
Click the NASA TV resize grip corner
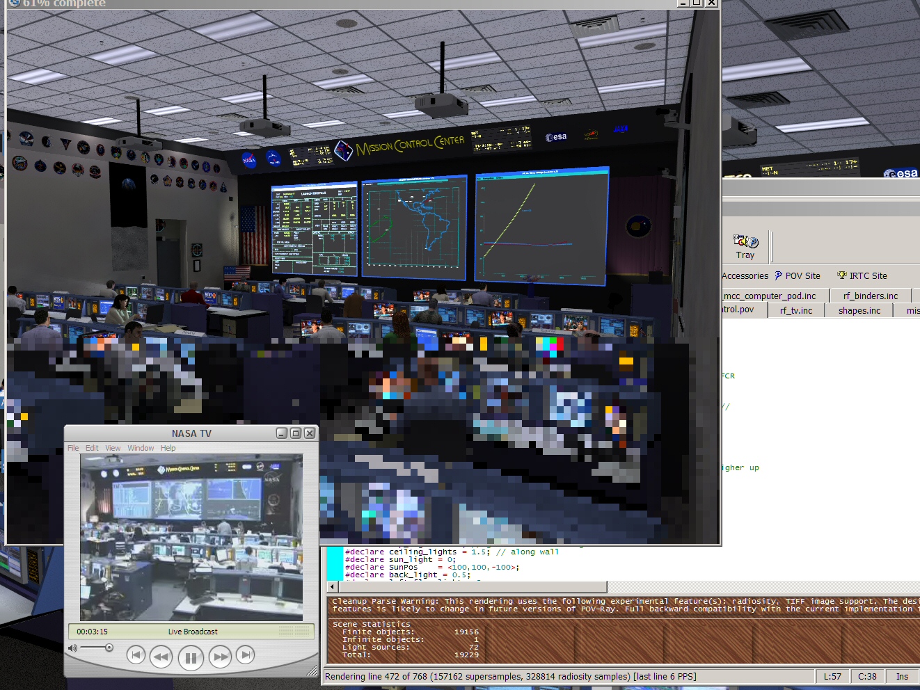click(311, 670)
